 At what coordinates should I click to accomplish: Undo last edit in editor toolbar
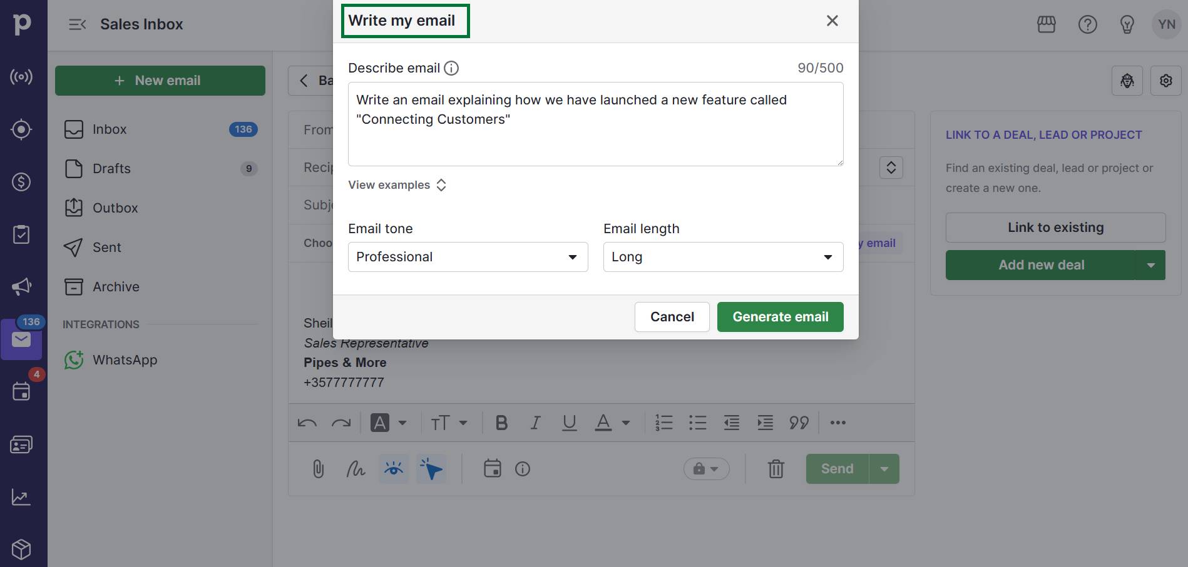307,423
